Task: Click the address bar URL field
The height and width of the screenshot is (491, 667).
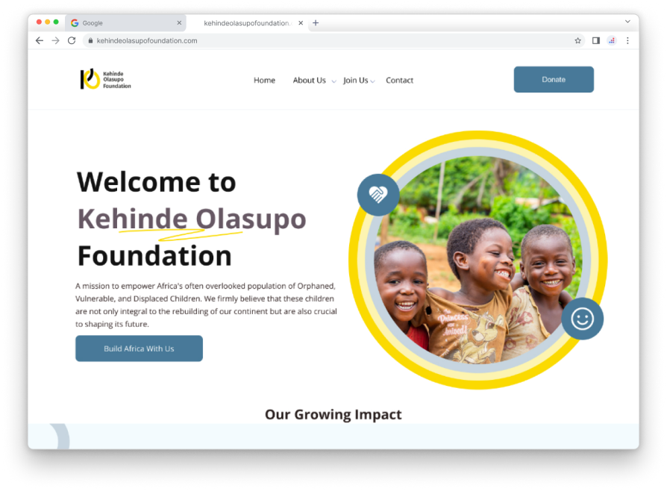Action: click(x=328, y=40)
